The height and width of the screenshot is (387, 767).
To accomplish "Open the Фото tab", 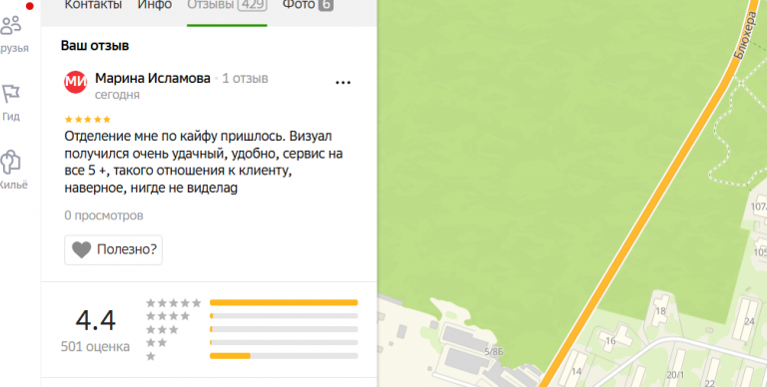I will tap(308, 5).
